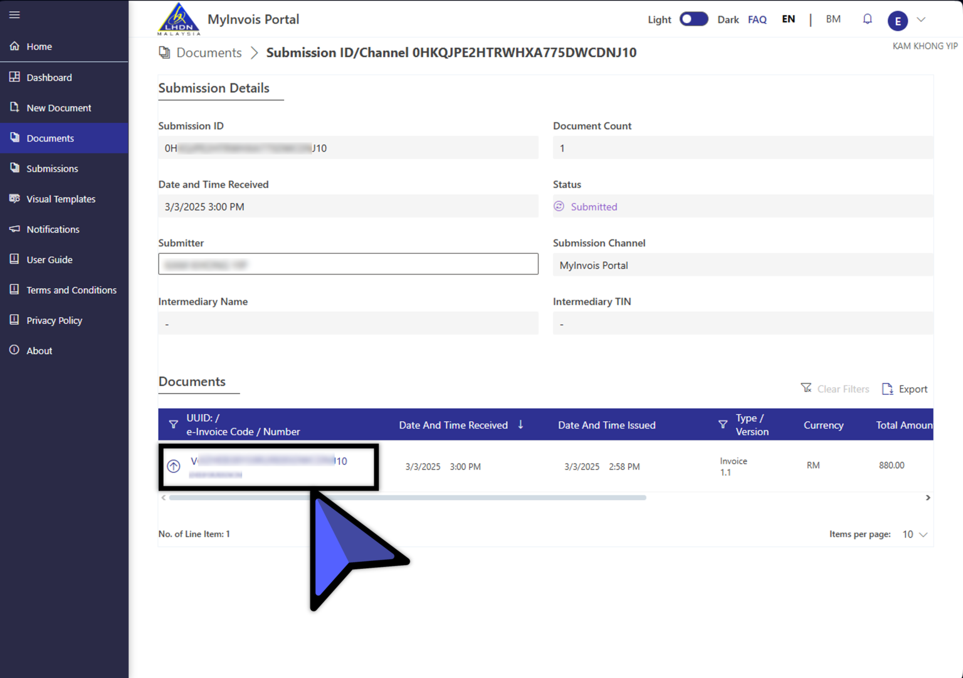963x678 pixels.
Task: Open the FAQ page
Action: point(757,19)
